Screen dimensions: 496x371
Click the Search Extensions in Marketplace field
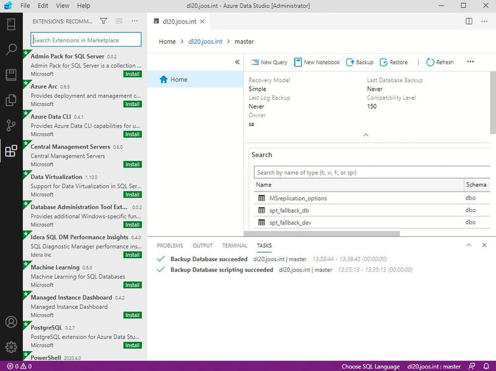tap(87, 38)
